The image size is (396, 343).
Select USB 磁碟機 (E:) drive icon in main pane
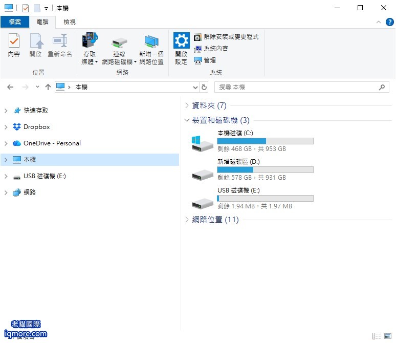202,203
